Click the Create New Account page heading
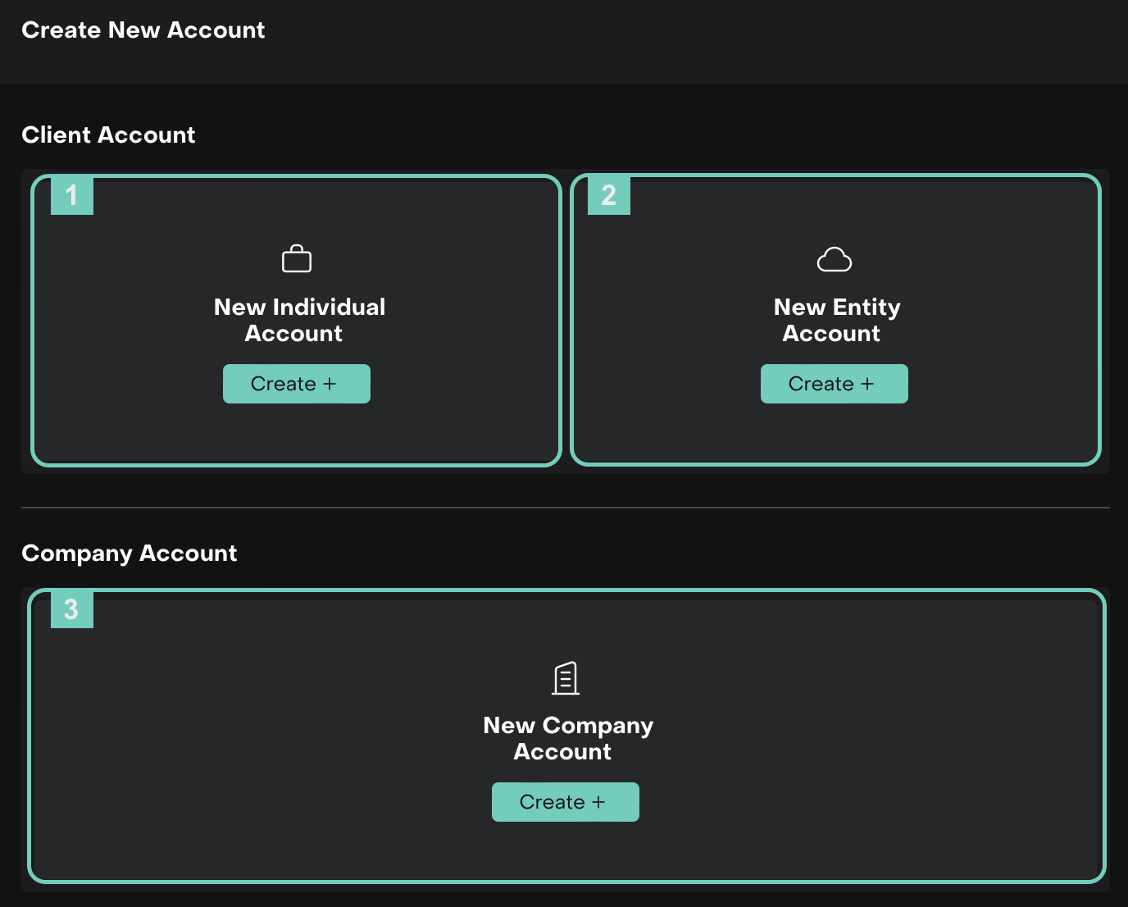Viewport: 1128px width, 907px height. click(143, 30)
